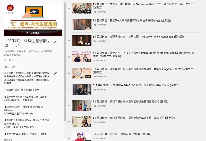Edit the playlist description with pencil icon

point(55,74)
